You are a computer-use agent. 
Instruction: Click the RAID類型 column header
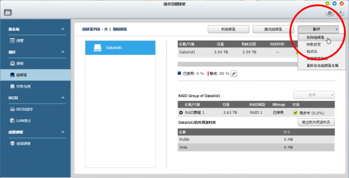coord(257,105)
